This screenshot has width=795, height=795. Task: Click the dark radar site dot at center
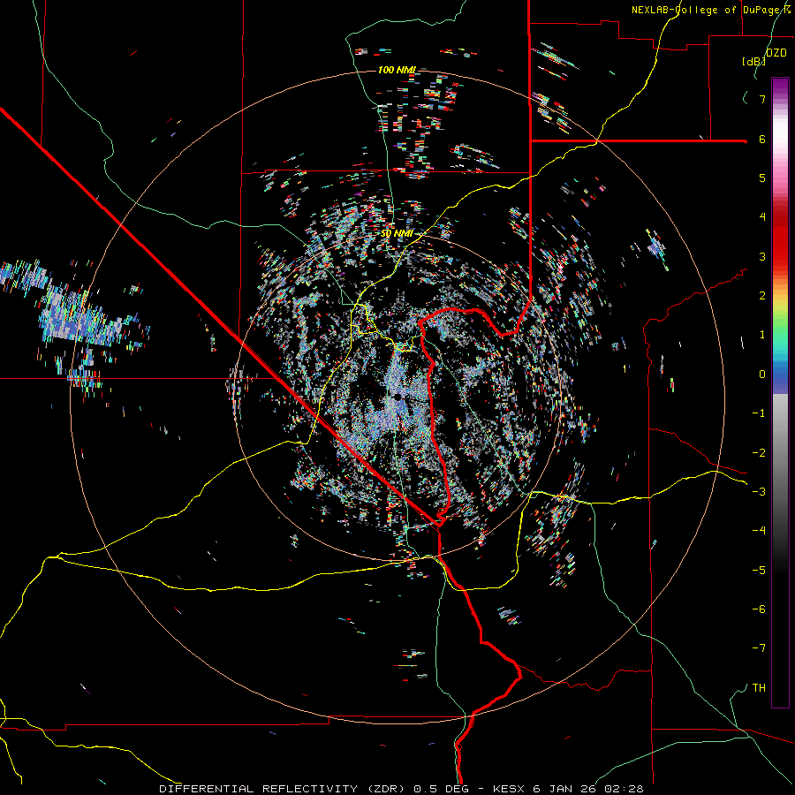pos(397,397)
